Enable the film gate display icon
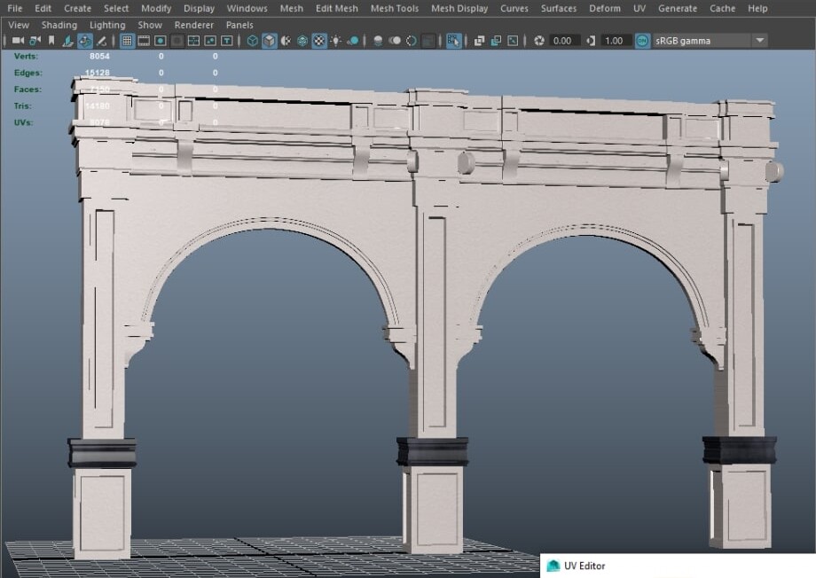The height and width of the screenshot is (578, 816). (142, 40)
